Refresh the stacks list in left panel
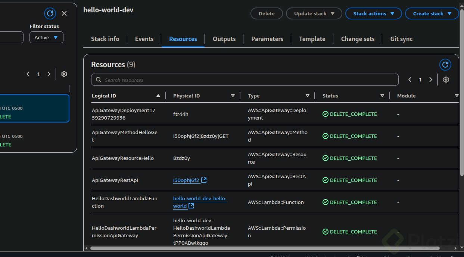The image size is (464, 257). tap(50, 13)
